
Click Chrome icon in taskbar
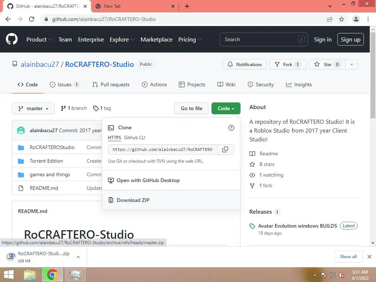coord(52,275)
